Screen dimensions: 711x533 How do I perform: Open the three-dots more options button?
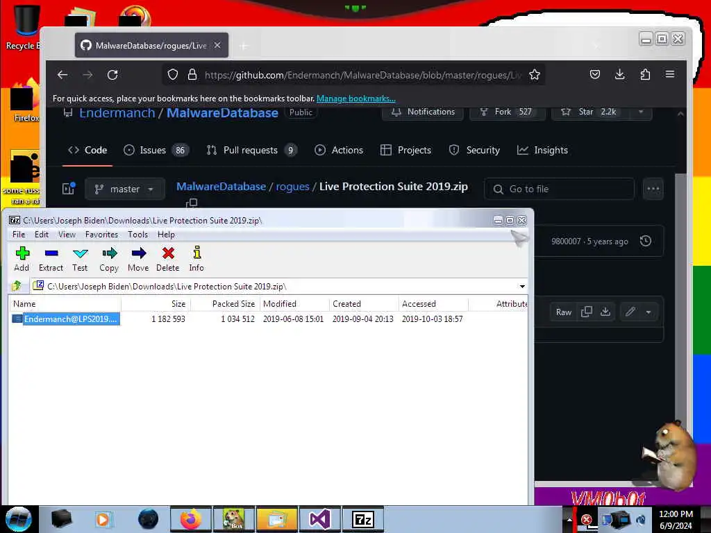(653, 189)
